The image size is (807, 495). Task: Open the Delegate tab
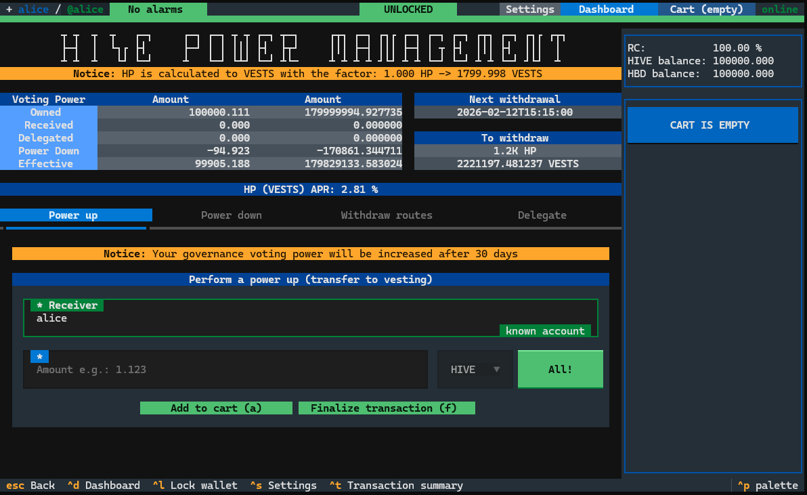(x=542, y=215)
